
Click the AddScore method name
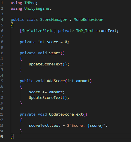point(56,81)
